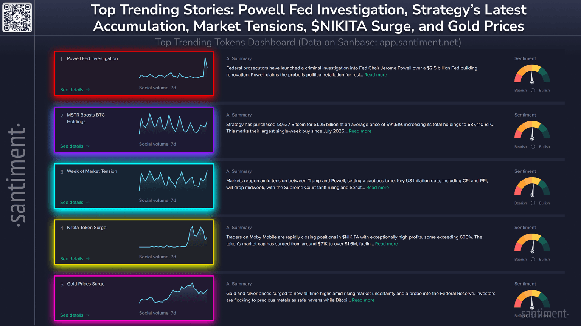Click info icon under Week of Market Tension gauge
The height and width of the screenshot is (326, 581).
click(x=533, y=203)
